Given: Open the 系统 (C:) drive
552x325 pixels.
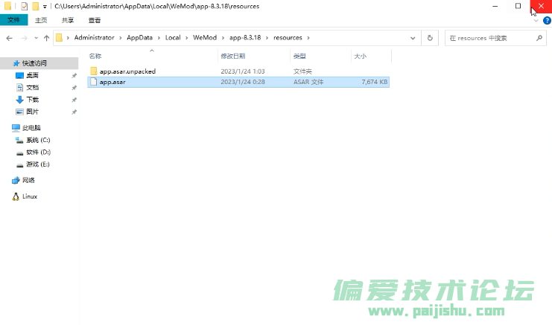Looking at the screenshot, I should 38,141.
